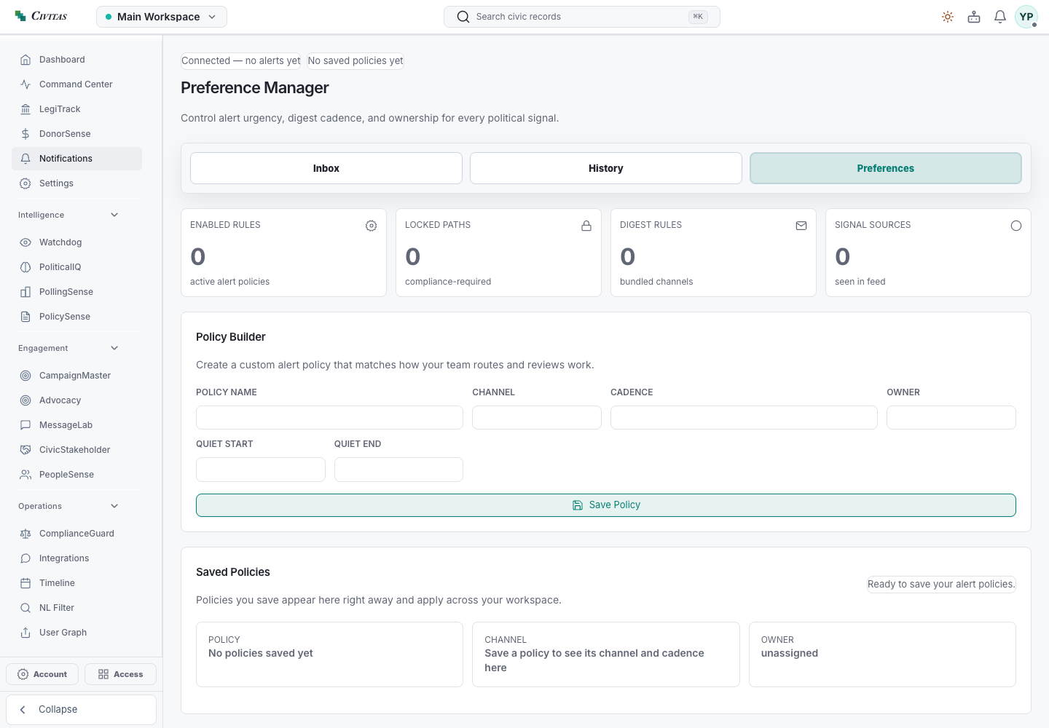The width and height of the screenshot is (1049, 728).
Task: Open PoliticalIQ in sidebar
Action: 76,267
